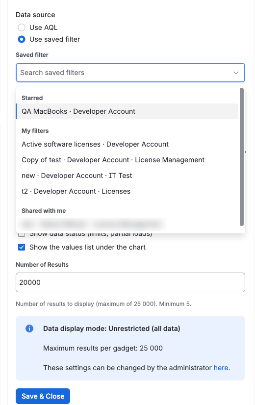Click the blue info icon
This screenshot has width=255, height=405.
[29, 329]
